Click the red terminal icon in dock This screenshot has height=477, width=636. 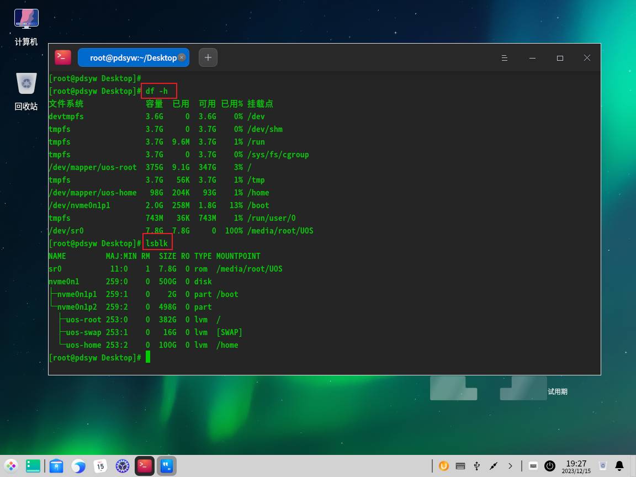(x=145, y=466)
